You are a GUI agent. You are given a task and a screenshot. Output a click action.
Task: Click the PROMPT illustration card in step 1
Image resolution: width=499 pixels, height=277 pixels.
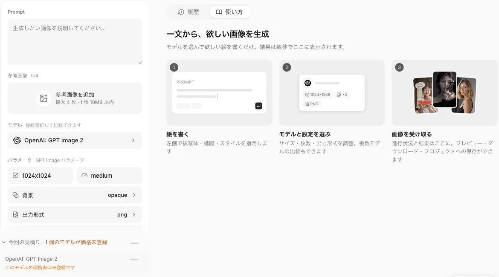coord(219,92)
